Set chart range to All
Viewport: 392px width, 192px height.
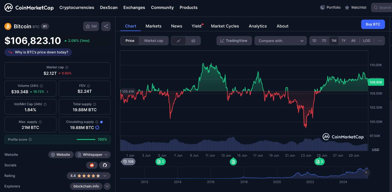353,41
